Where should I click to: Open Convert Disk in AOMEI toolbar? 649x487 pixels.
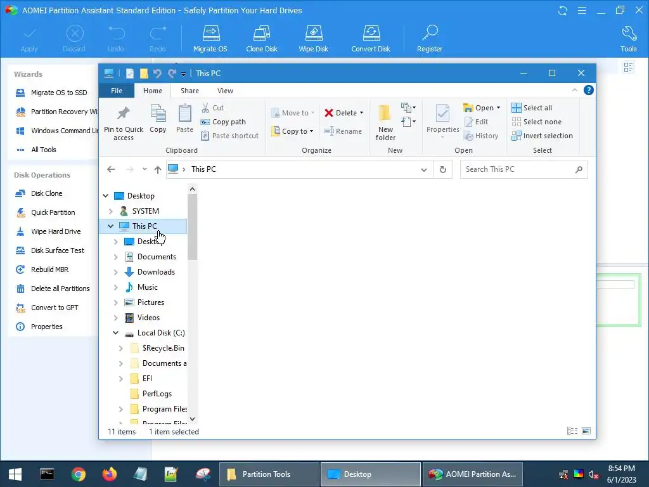point(371,39)
